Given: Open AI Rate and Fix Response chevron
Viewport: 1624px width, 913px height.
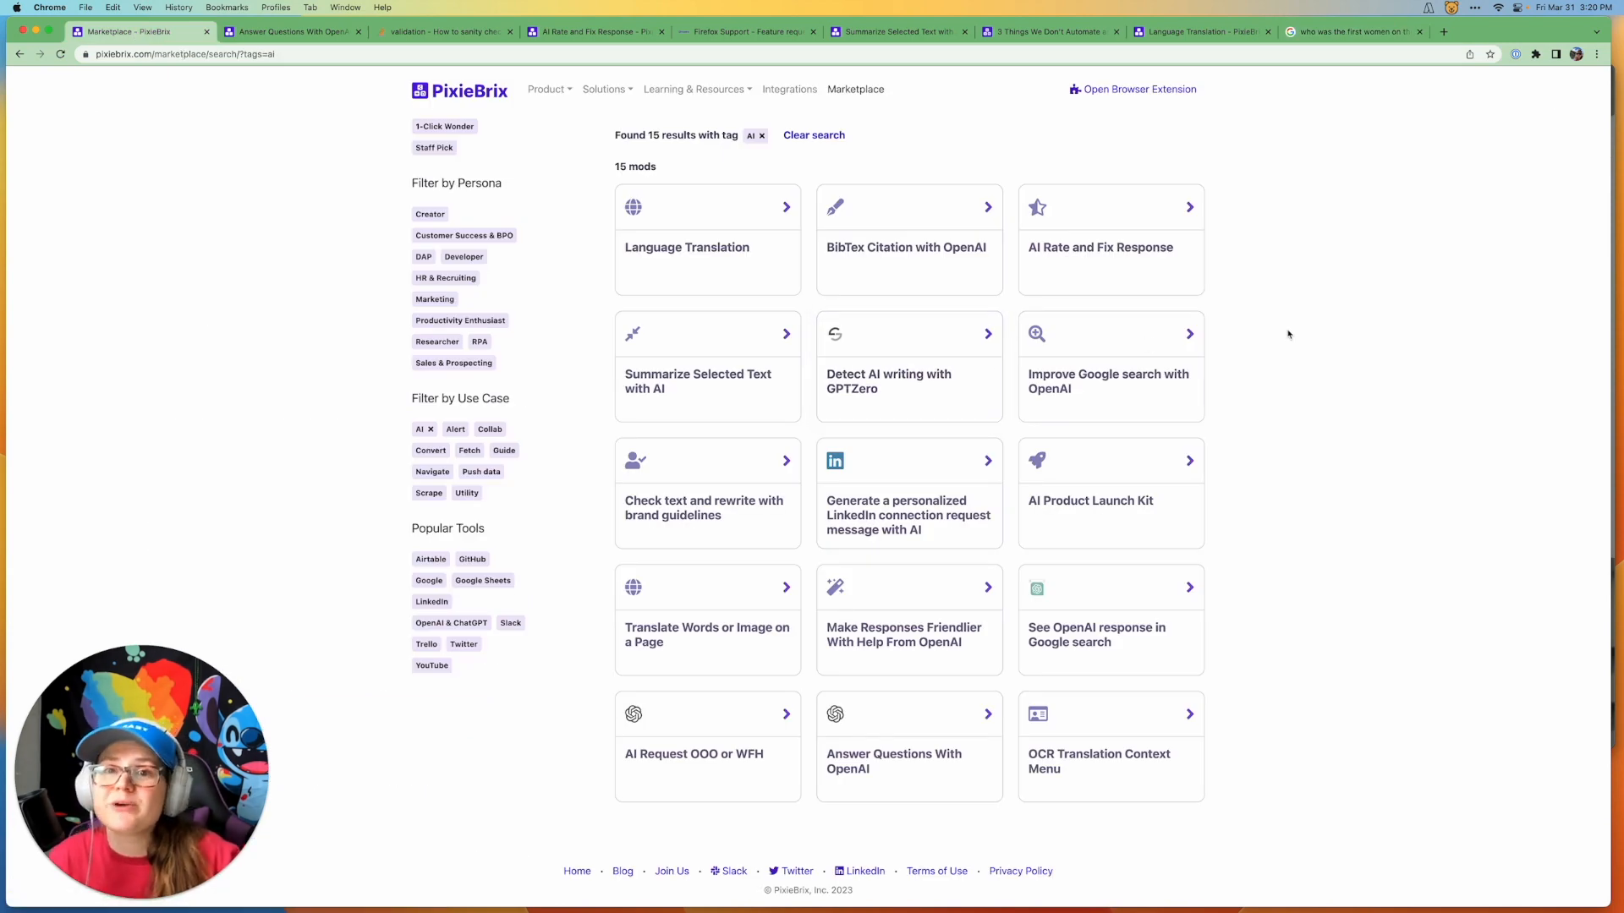Looking at the screenshot, I should click(1190, 207).
